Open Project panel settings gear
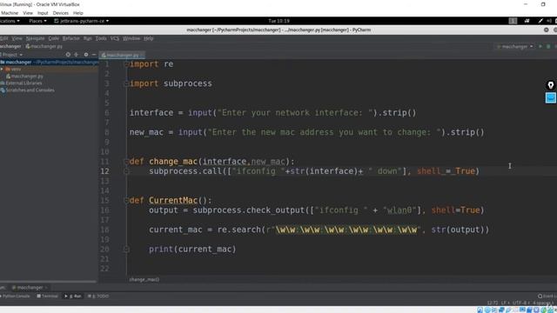This screenshot has height=313, width=557. [86, 55]
